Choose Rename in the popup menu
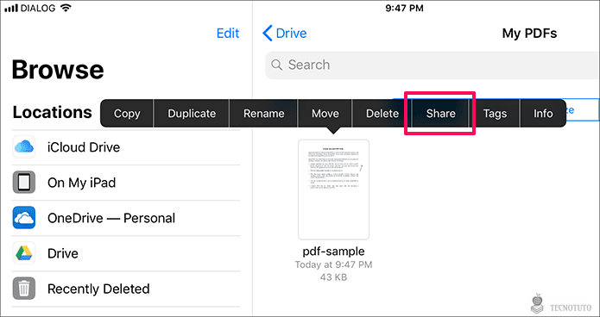Viewport: 600px width, 317px height. click(263, 114)
